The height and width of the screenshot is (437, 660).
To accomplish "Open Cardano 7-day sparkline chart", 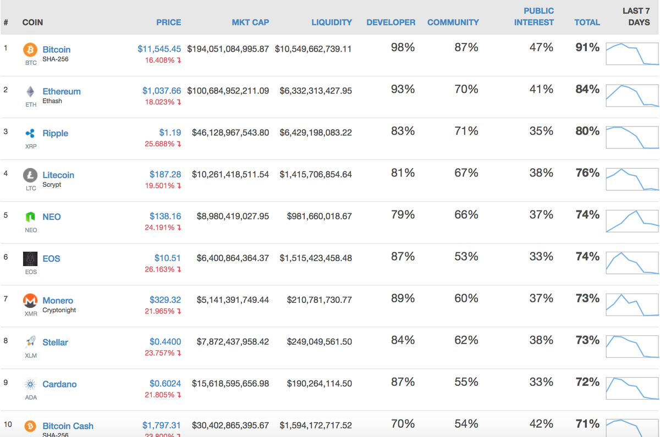I will point(632,388).
